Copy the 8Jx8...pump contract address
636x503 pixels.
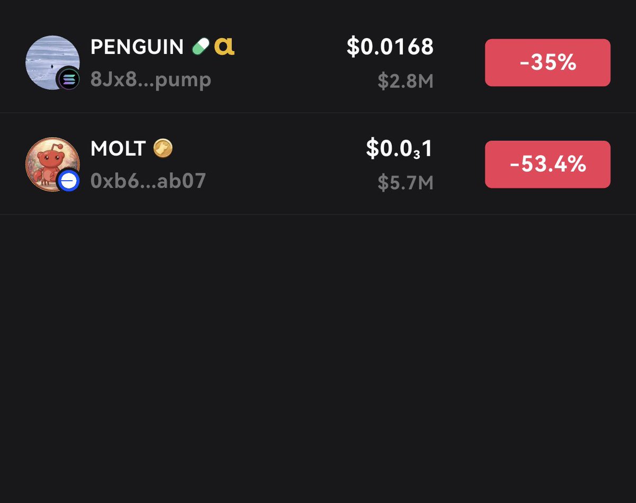point(151,80)
